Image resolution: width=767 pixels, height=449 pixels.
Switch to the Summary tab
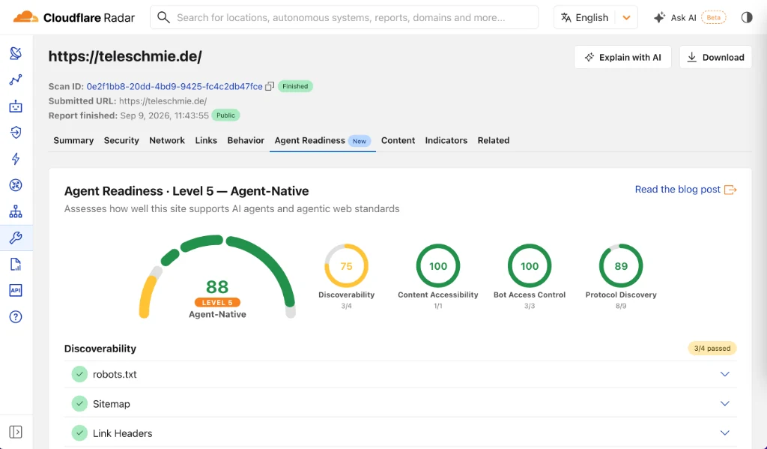[73, 140]
